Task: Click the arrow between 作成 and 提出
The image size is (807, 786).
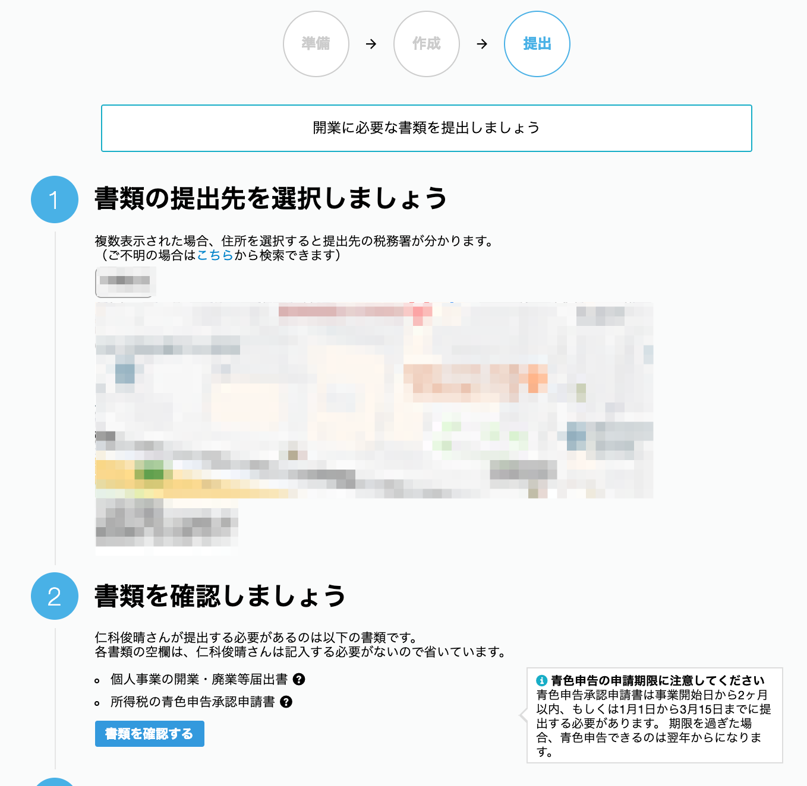Action: pyautogui.click(x=482, y=44)
